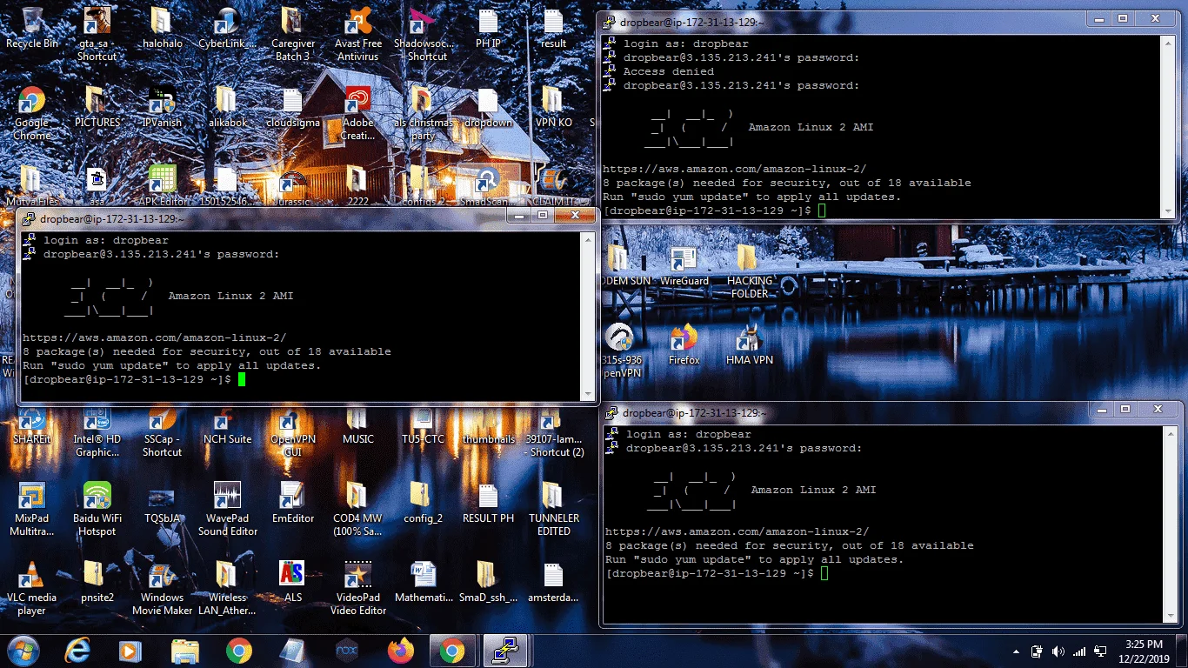This screenshot has height=668, width=1188.
Task: Open Baidu WiFi Hotspot icon
Action: tap(97, 510)
